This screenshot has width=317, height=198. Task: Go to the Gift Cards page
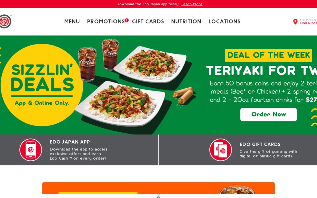(x=148, y=21)
